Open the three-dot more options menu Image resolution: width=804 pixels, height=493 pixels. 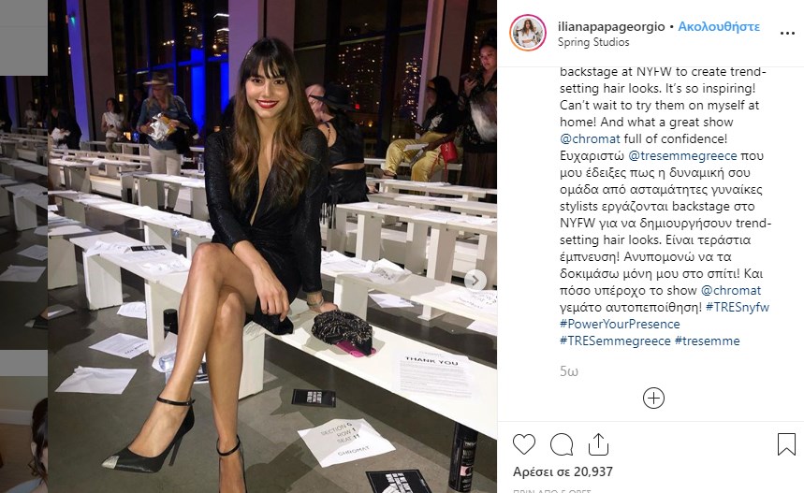pyautogui.click(x=787, y=34)
